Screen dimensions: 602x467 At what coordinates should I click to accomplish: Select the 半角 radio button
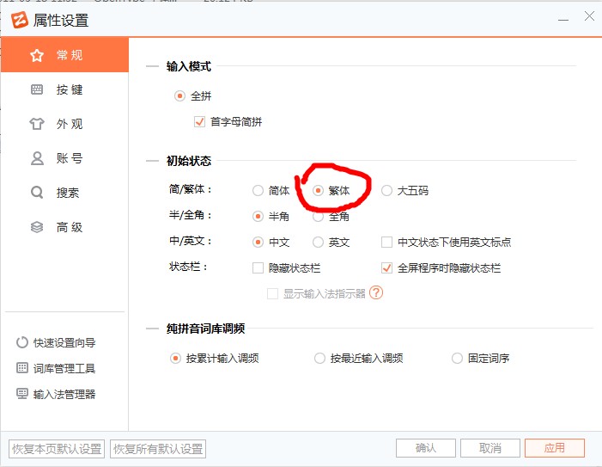[258, 217]
